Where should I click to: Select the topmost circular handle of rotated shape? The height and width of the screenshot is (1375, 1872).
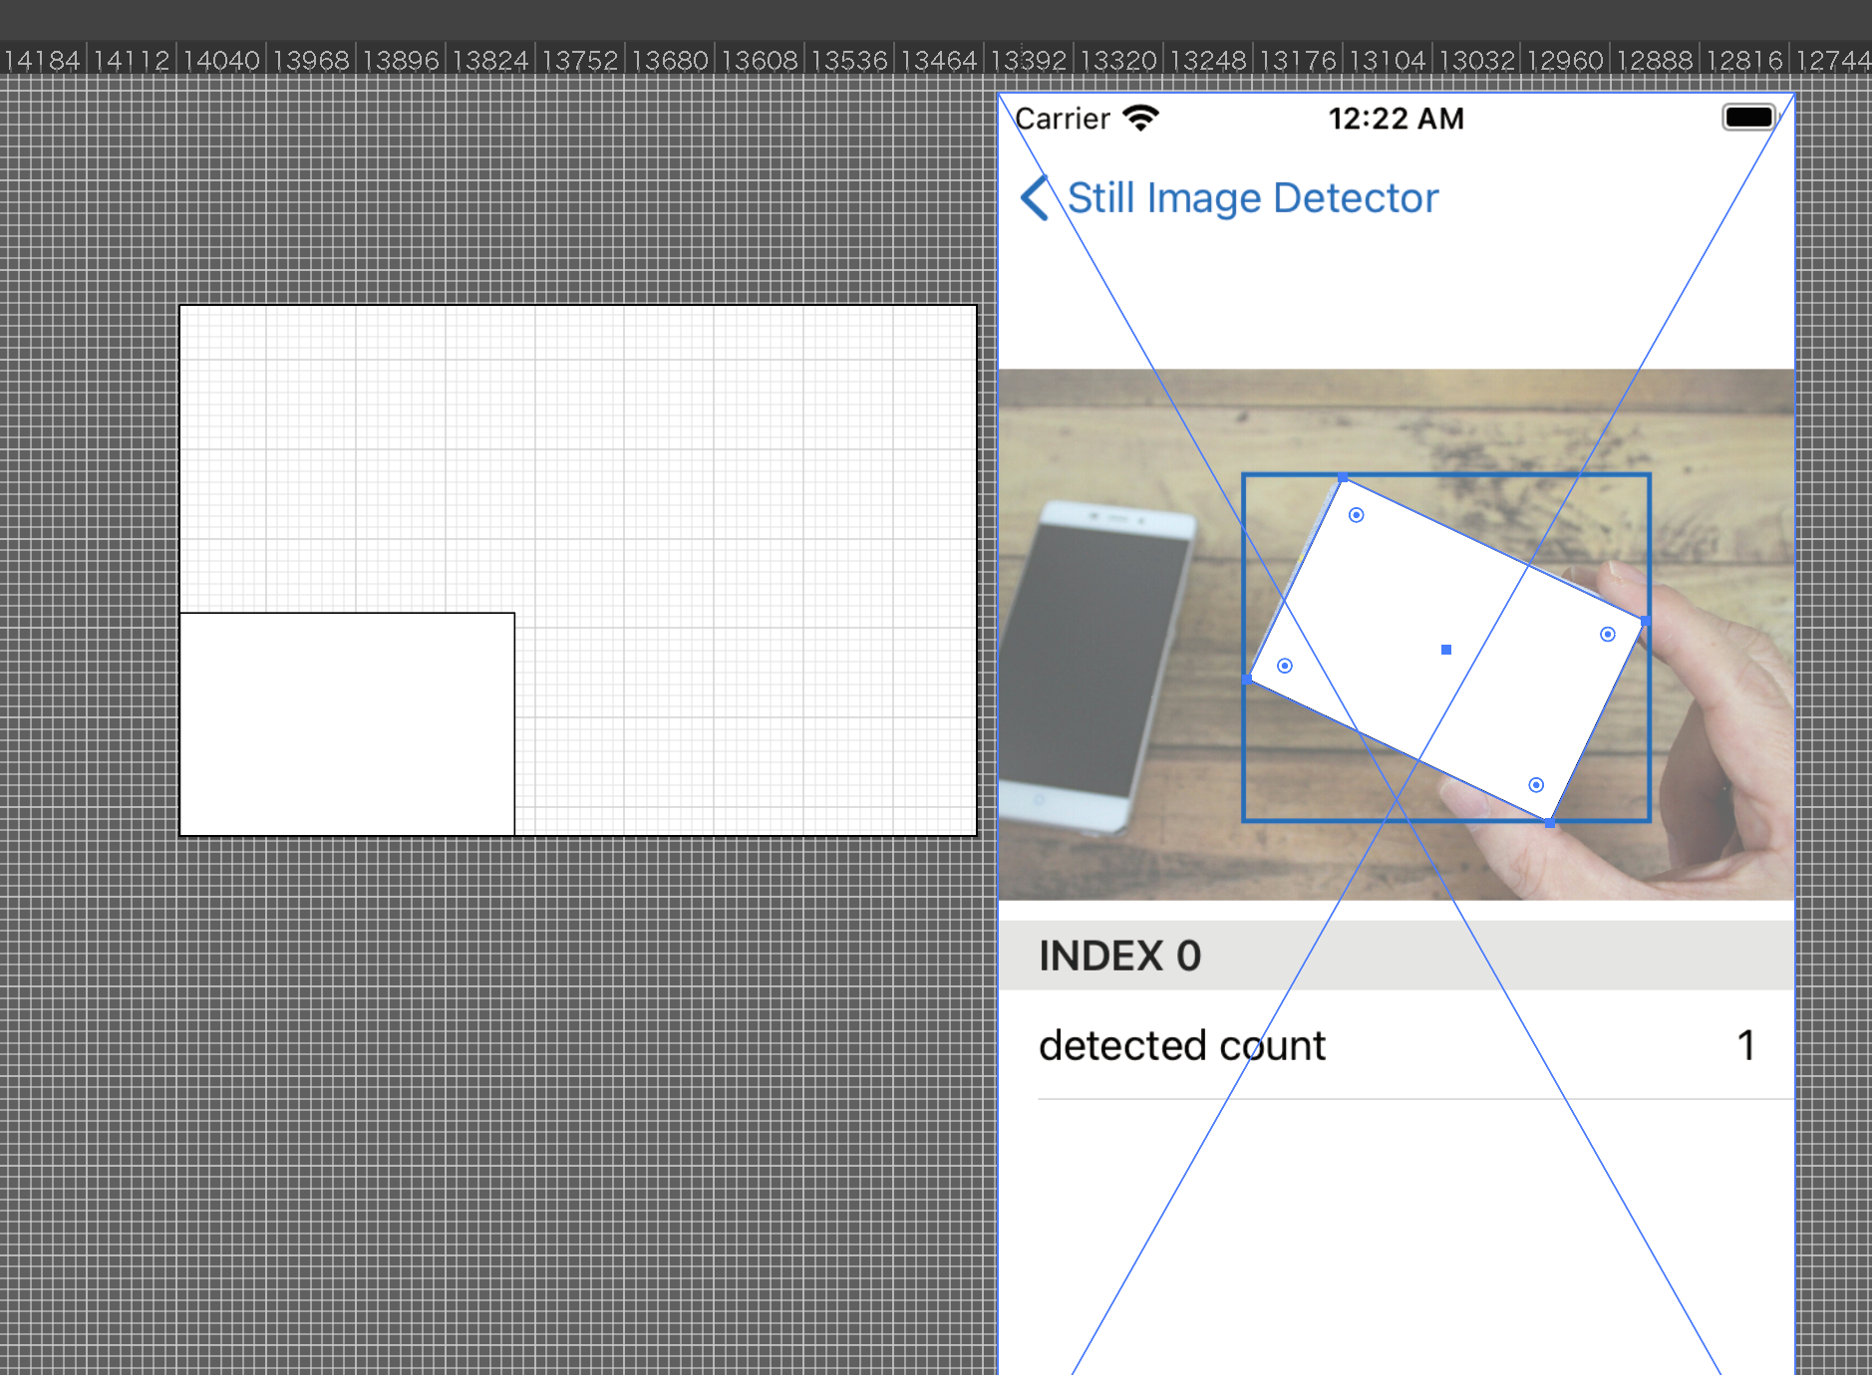coord(1357,515)
